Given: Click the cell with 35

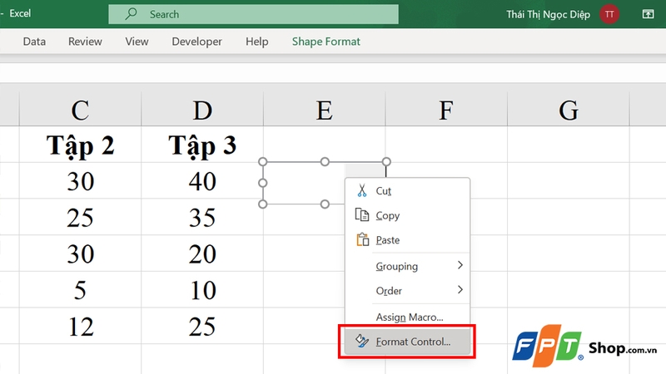Looking at the screenshot, I should click(202, 218).
